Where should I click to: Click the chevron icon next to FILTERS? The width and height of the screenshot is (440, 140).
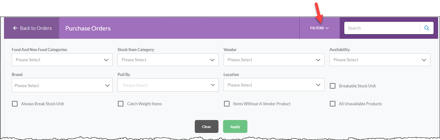pyautogui.click(x=327, y=28)
